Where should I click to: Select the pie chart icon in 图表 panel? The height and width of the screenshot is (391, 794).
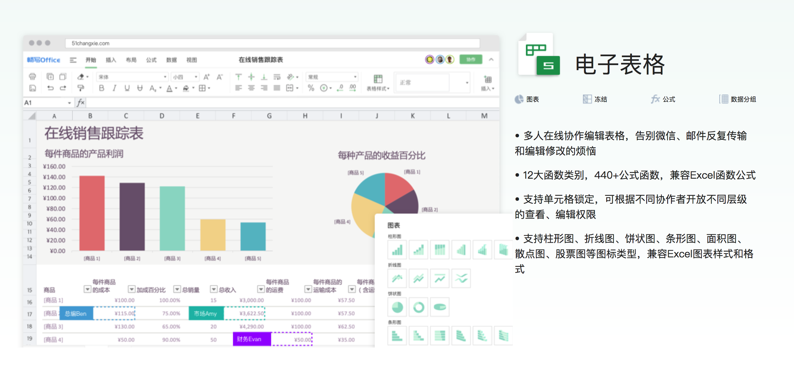[x=397, y=307]
